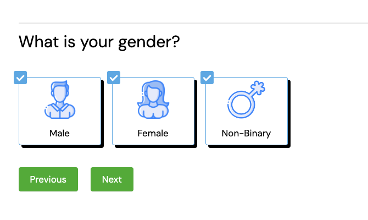Click the divider line above the question

pyautogui.click(x=192, y=23)
